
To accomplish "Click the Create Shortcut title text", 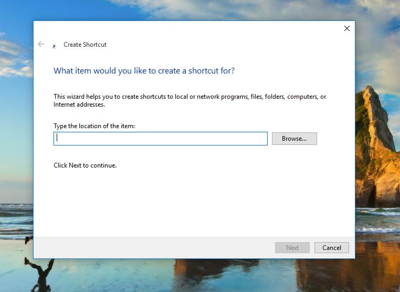I will [x=85, y=45].
